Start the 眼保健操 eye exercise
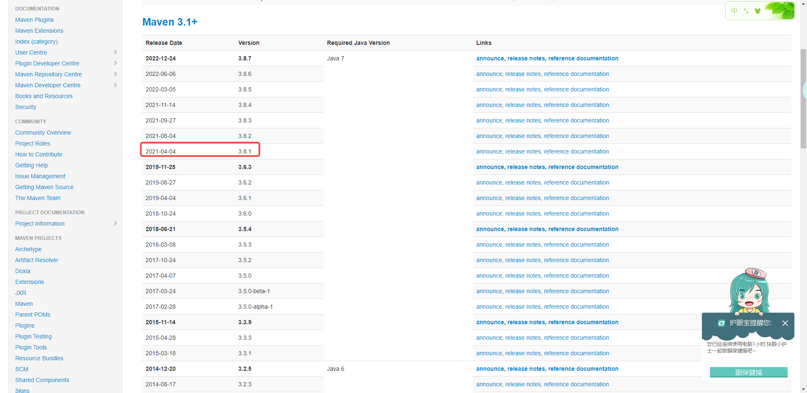The image size is (807, 393). 749,372
